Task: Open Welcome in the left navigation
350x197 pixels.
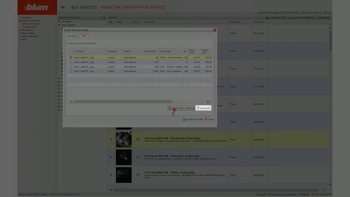Action: pos(26,18)
